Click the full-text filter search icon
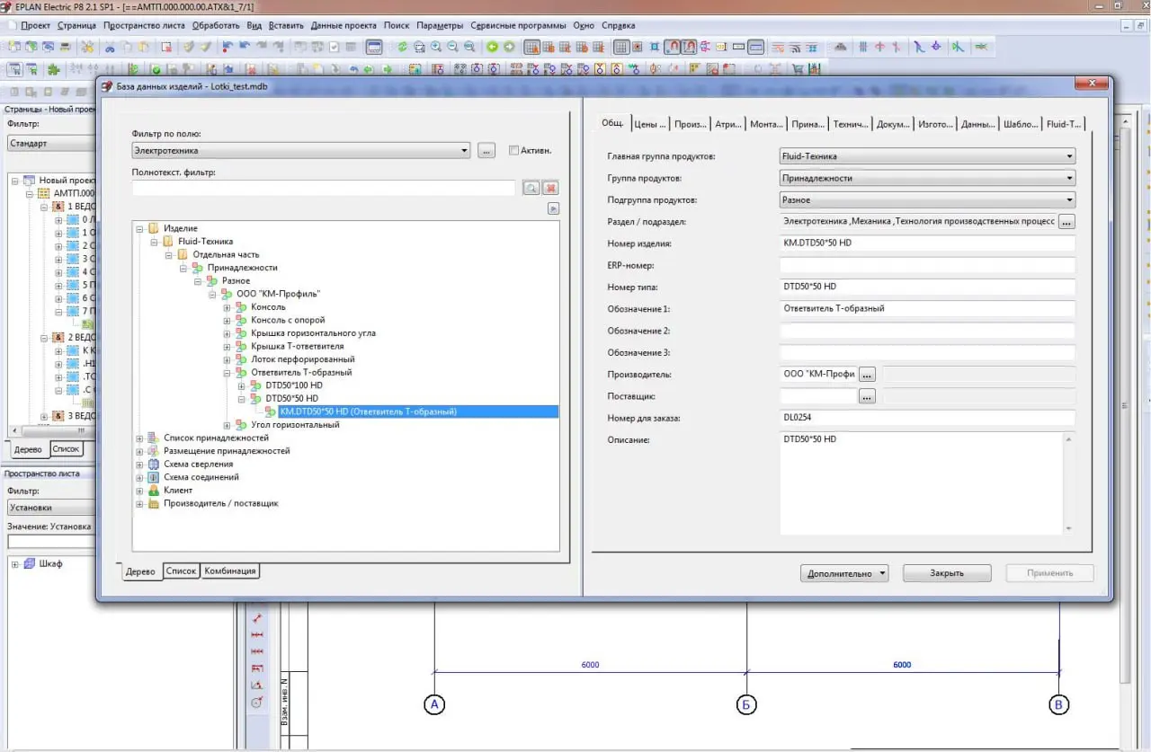1151x752 pixels. click(531, 188)
